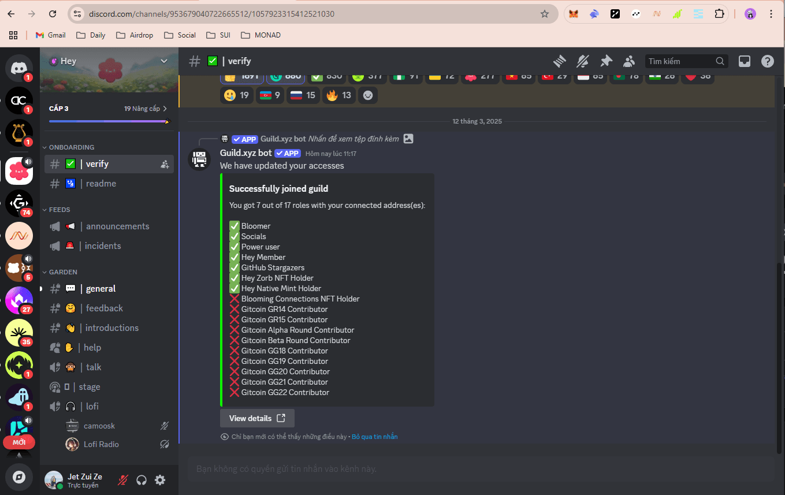Open Explore Discoverable Servers compass icon
The height and width of the screenshot is (495, 785).
tap(19, 477)
